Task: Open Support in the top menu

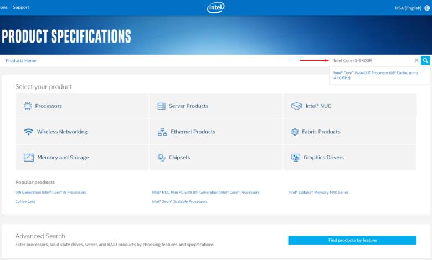Action: coord(21,7)
